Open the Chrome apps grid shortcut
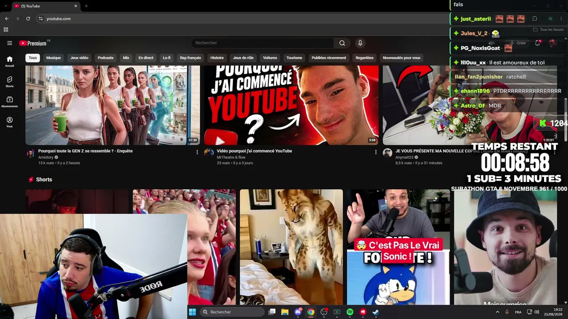568x319 pixels. pyautogui.click(x=6, y=30)
